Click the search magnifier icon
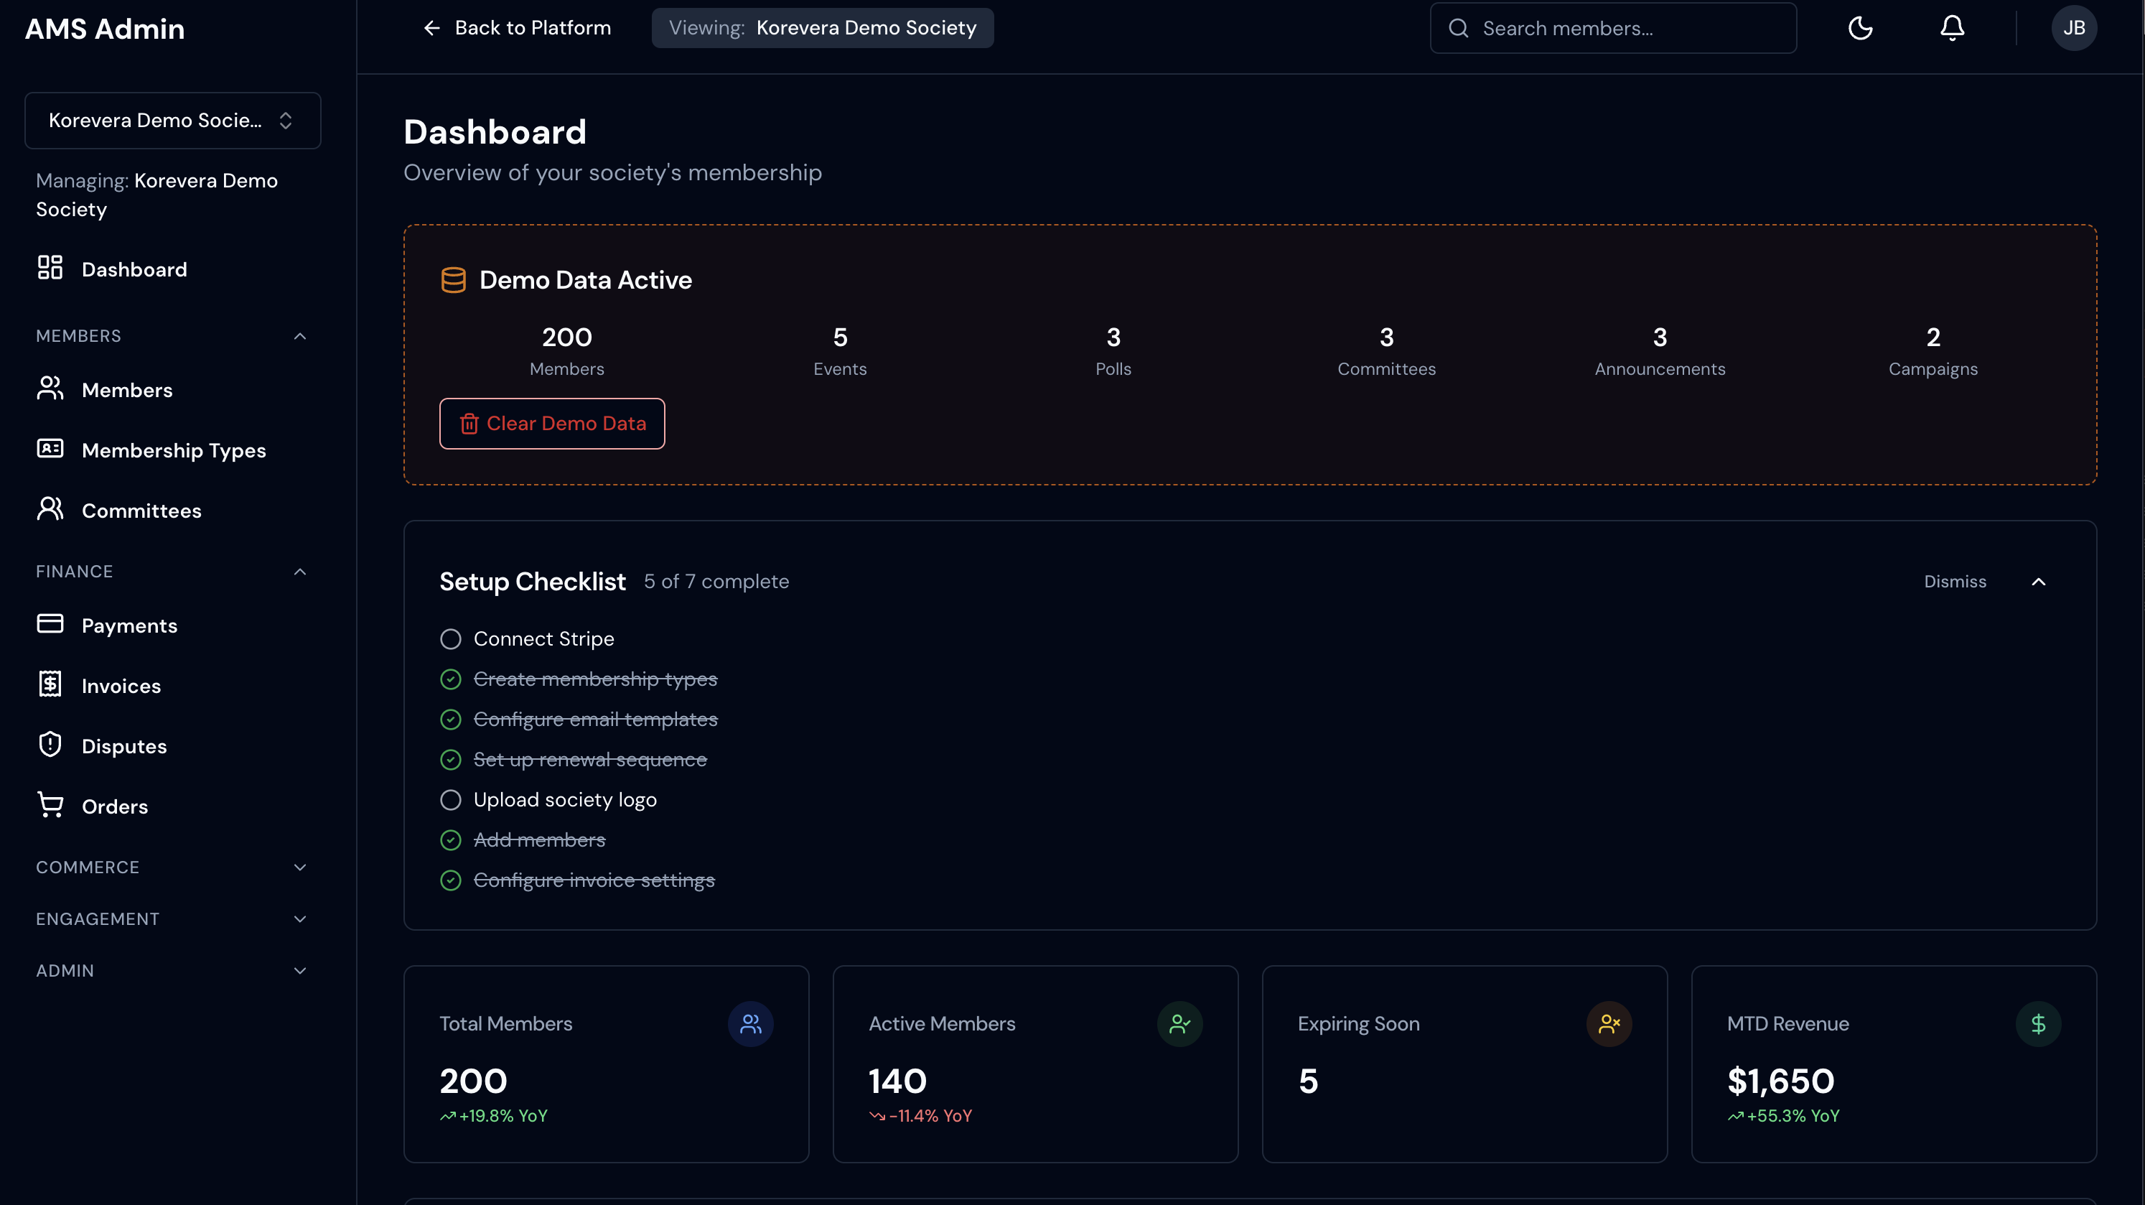This screenshot has height=1205, width=2145. (x=1458, y=28)
